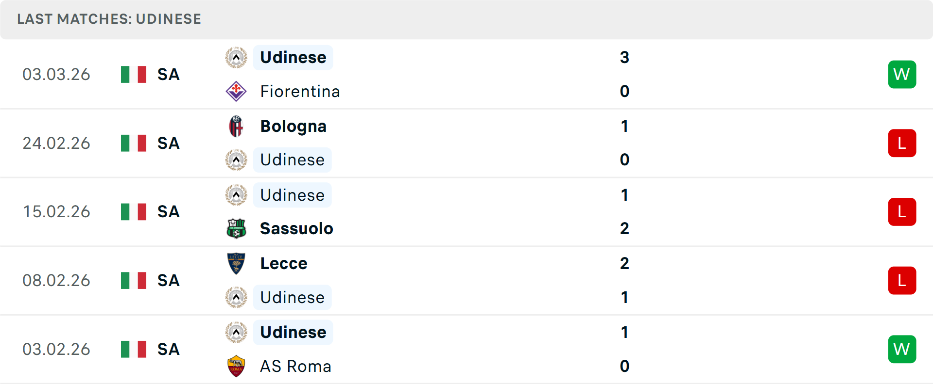This screenshot has height=384, width=933.
Task: Click the red L badge for Sassuolo match
Action: tap(902, 212)
